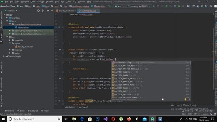Viewport: 217px width, 122px height.
Task: Click the onTouch() breadcrumb below editor
Action: point(84,107)
